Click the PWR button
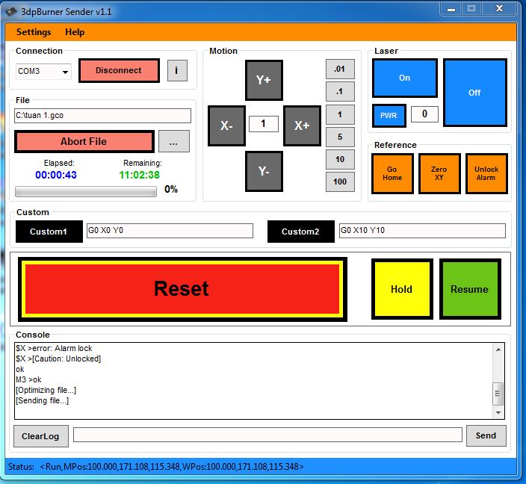The height and width of the screenshot is (484, 526). click(x=389, y=115)
